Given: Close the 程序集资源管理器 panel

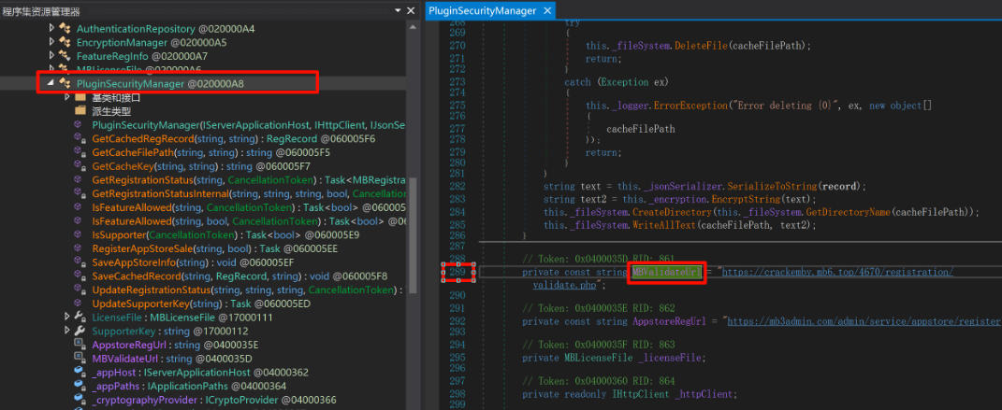Looking at the screenshot, I should point(412,10).
